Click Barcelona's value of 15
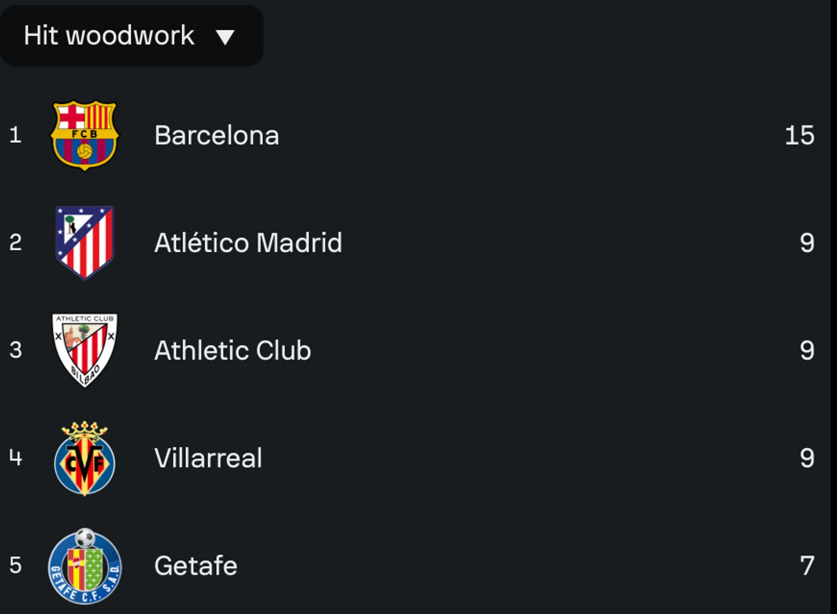Image resolution: width=837 pixels, height=614 pixels. point(800,136)
